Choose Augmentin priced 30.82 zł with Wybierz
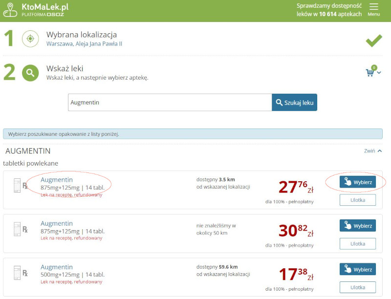The height and width of the screenshot is (299, 391). pyautogui.click(x=357, y=226)
